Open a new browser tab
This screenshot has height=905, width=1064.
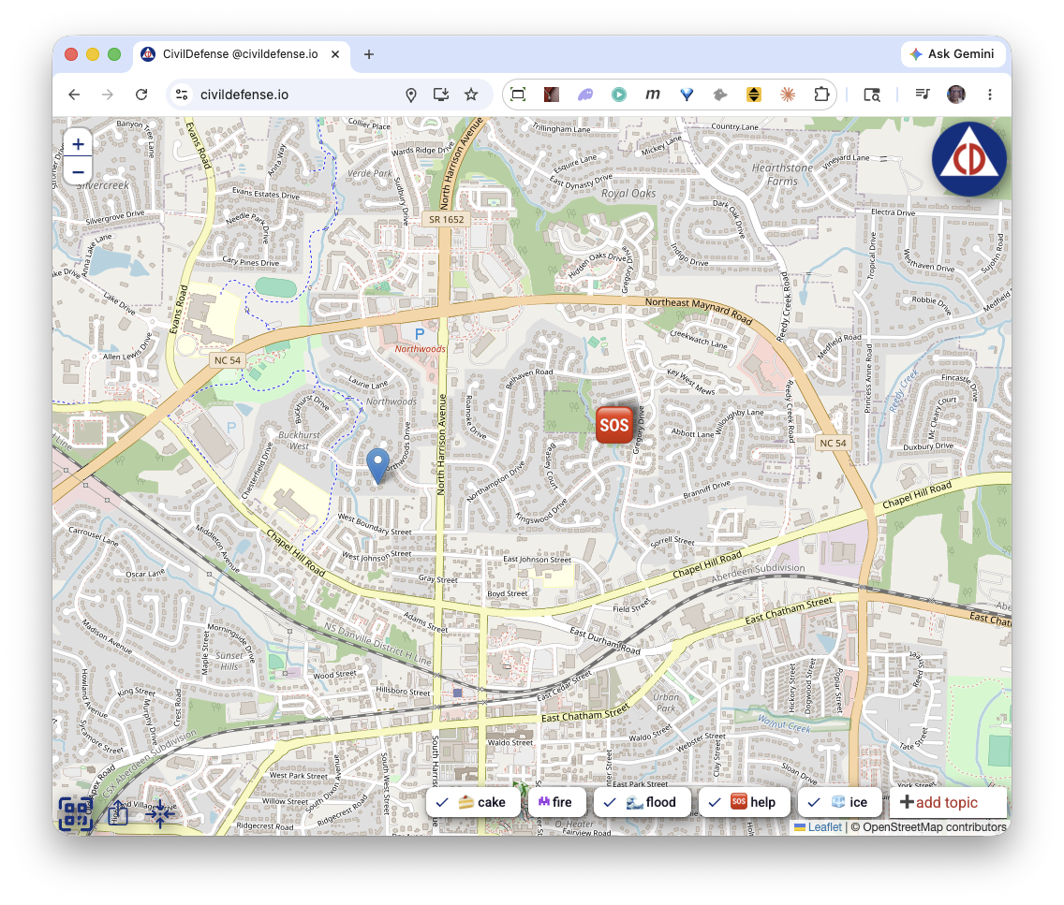pos(368,54)
